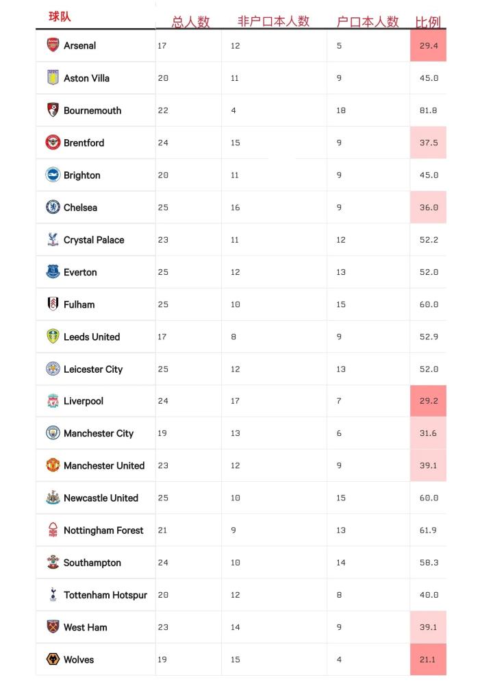Image resolution: width=493 pixels, height=684 pixels.
Task: Click the Brentford club crest icon
Action: pos(53,143)
